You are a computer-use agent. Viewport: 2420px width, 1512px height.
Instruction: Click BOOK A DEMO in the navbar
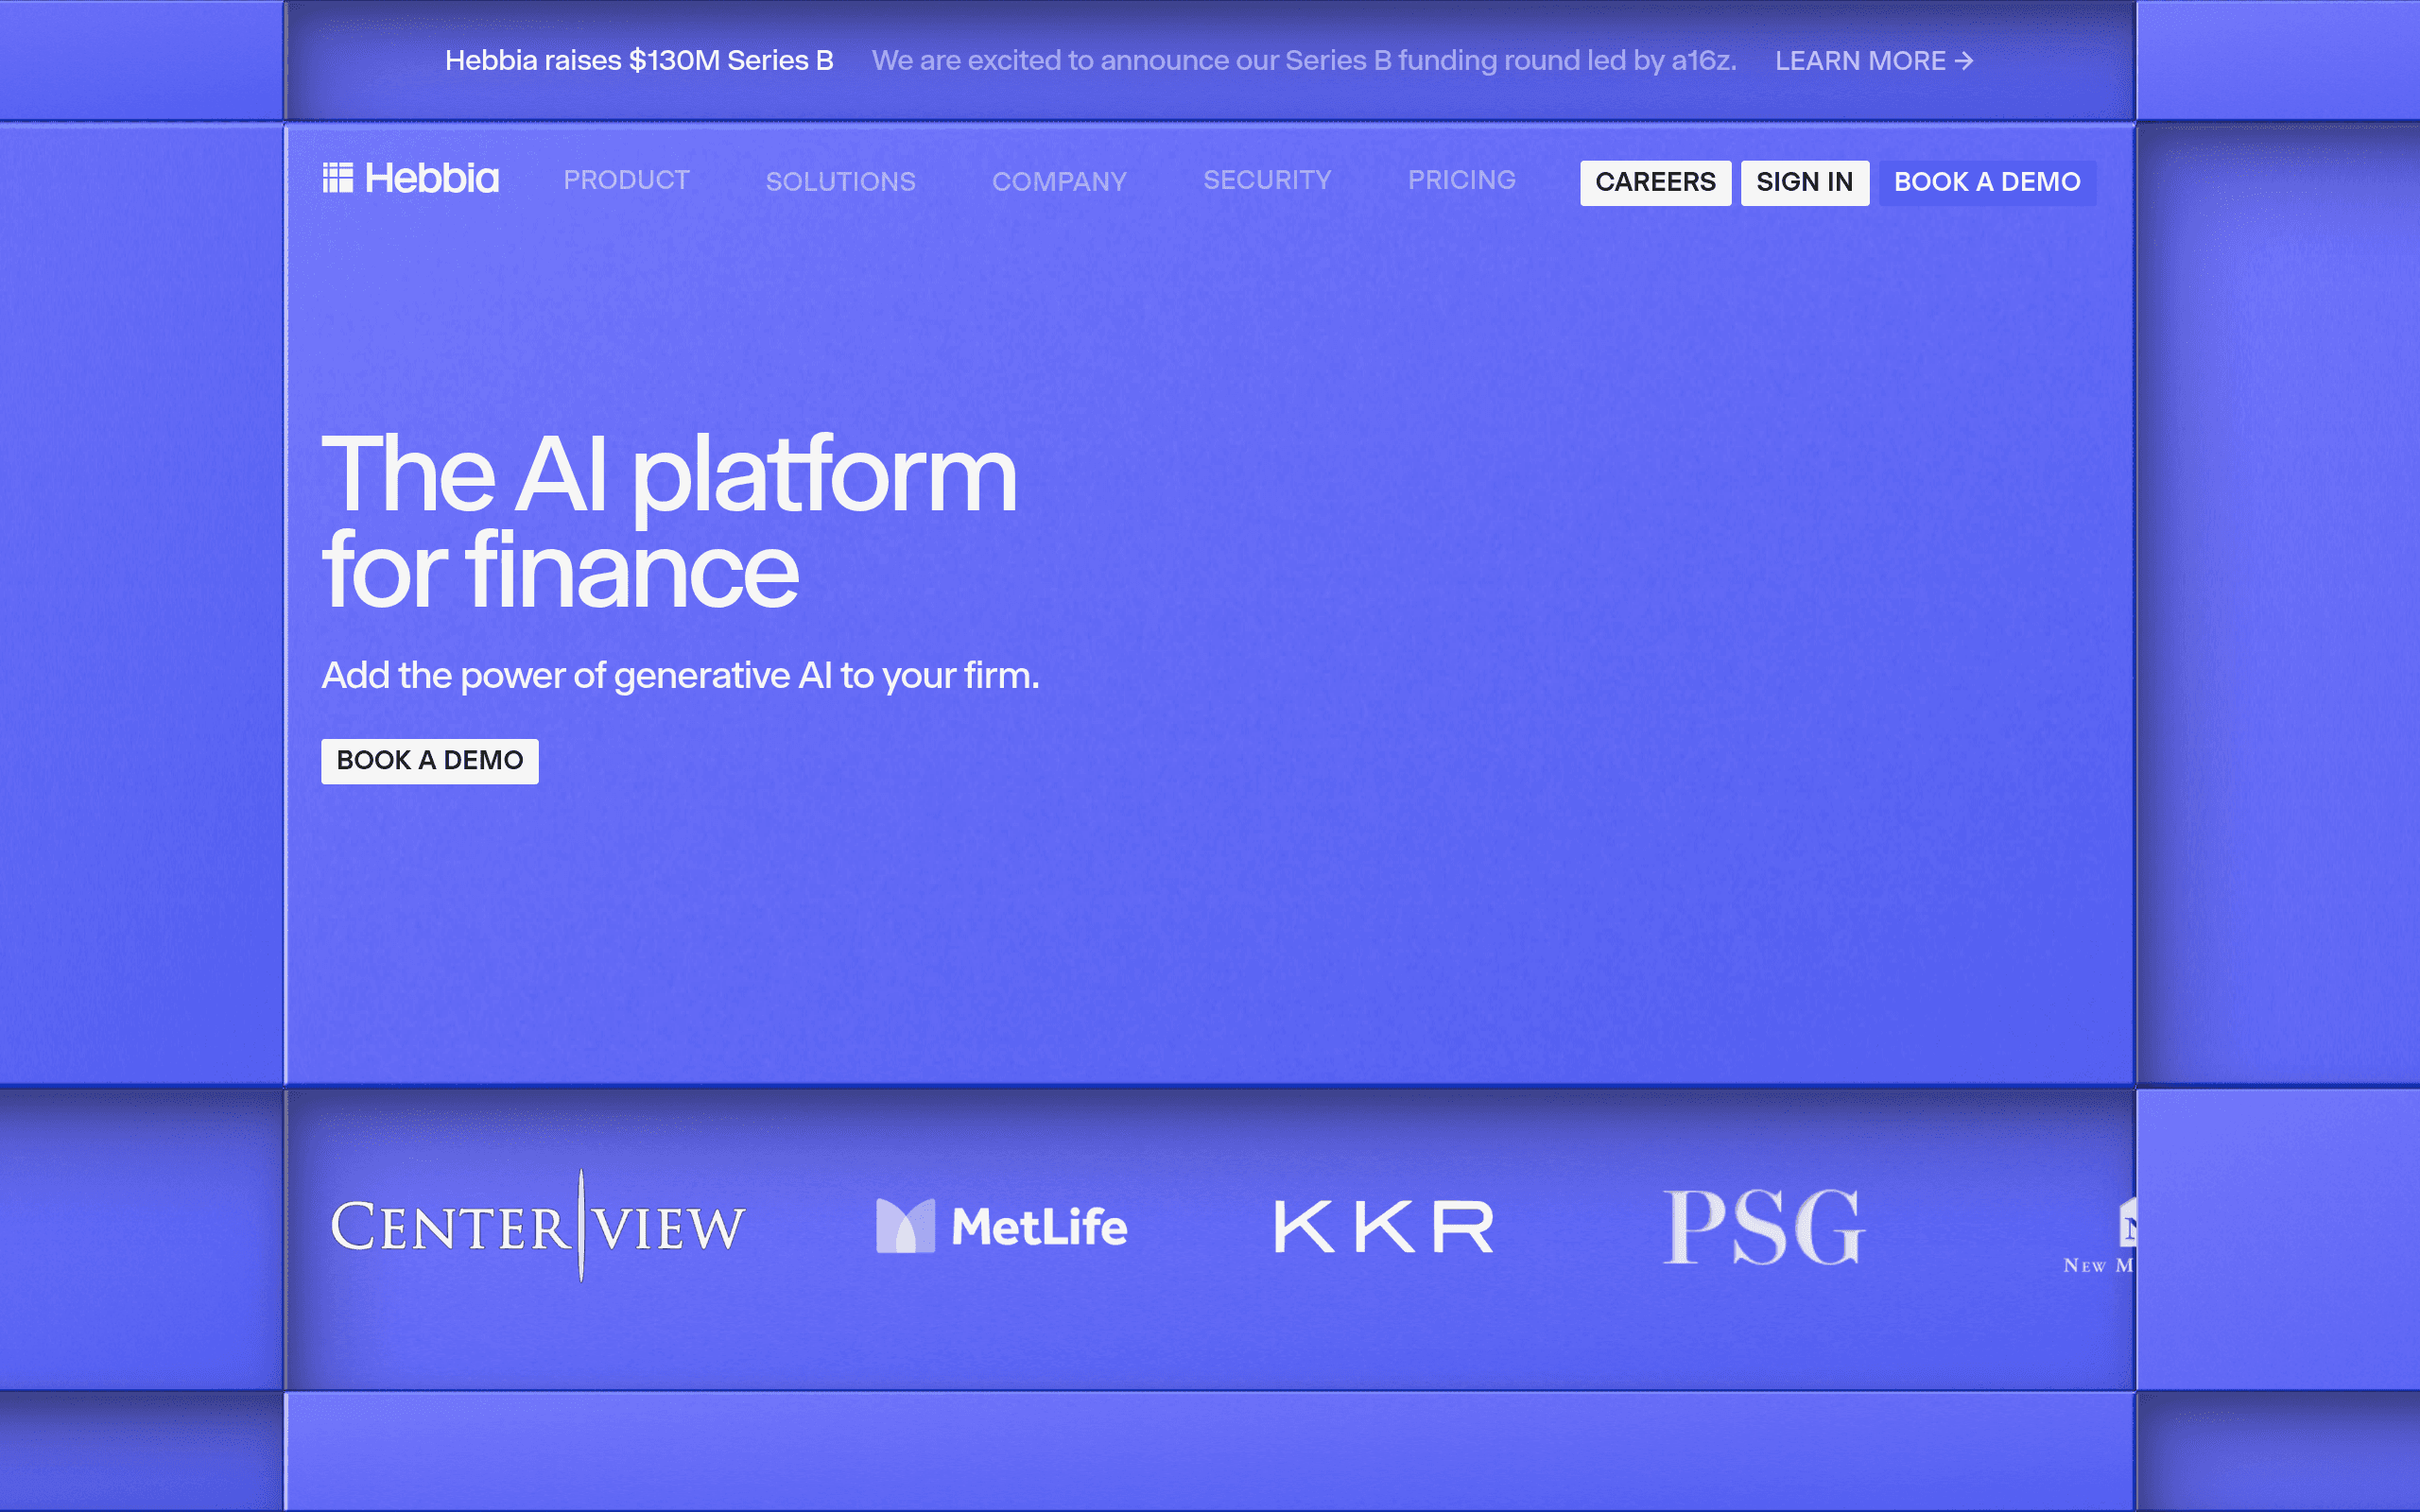click(x=1987, y=182)
